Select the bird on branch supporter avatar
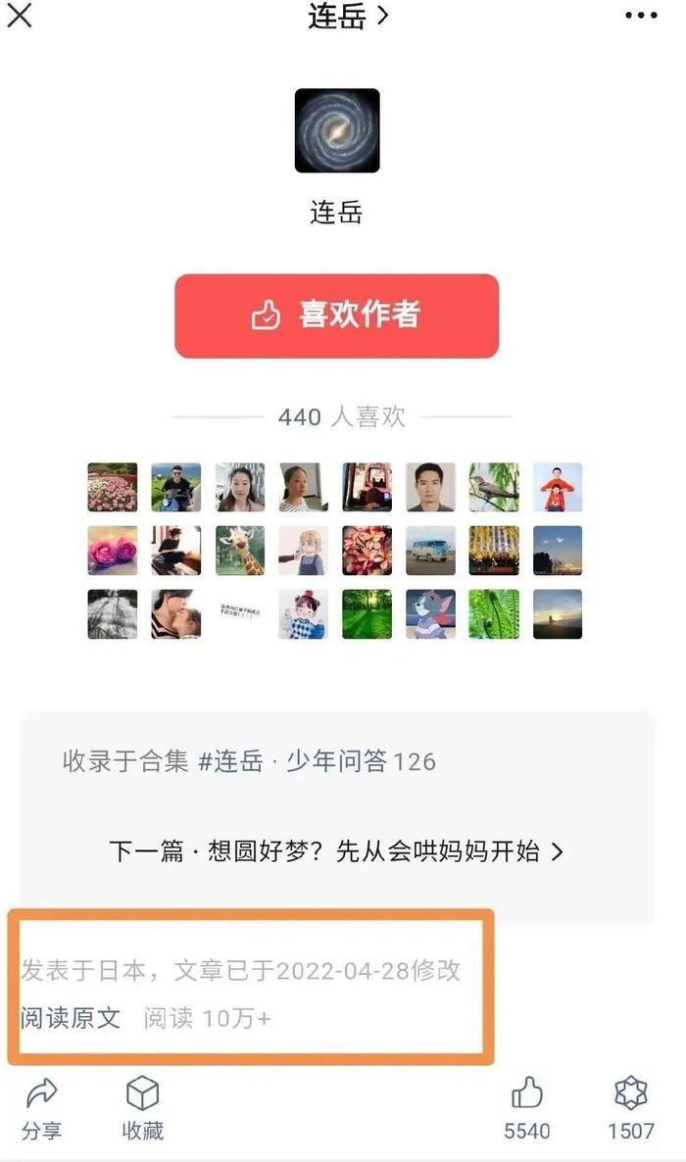 click(494, 487)
